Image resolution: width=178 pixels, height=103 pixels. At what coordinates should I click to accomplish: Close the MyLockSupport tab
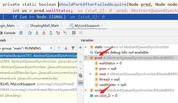coord(102,26)
